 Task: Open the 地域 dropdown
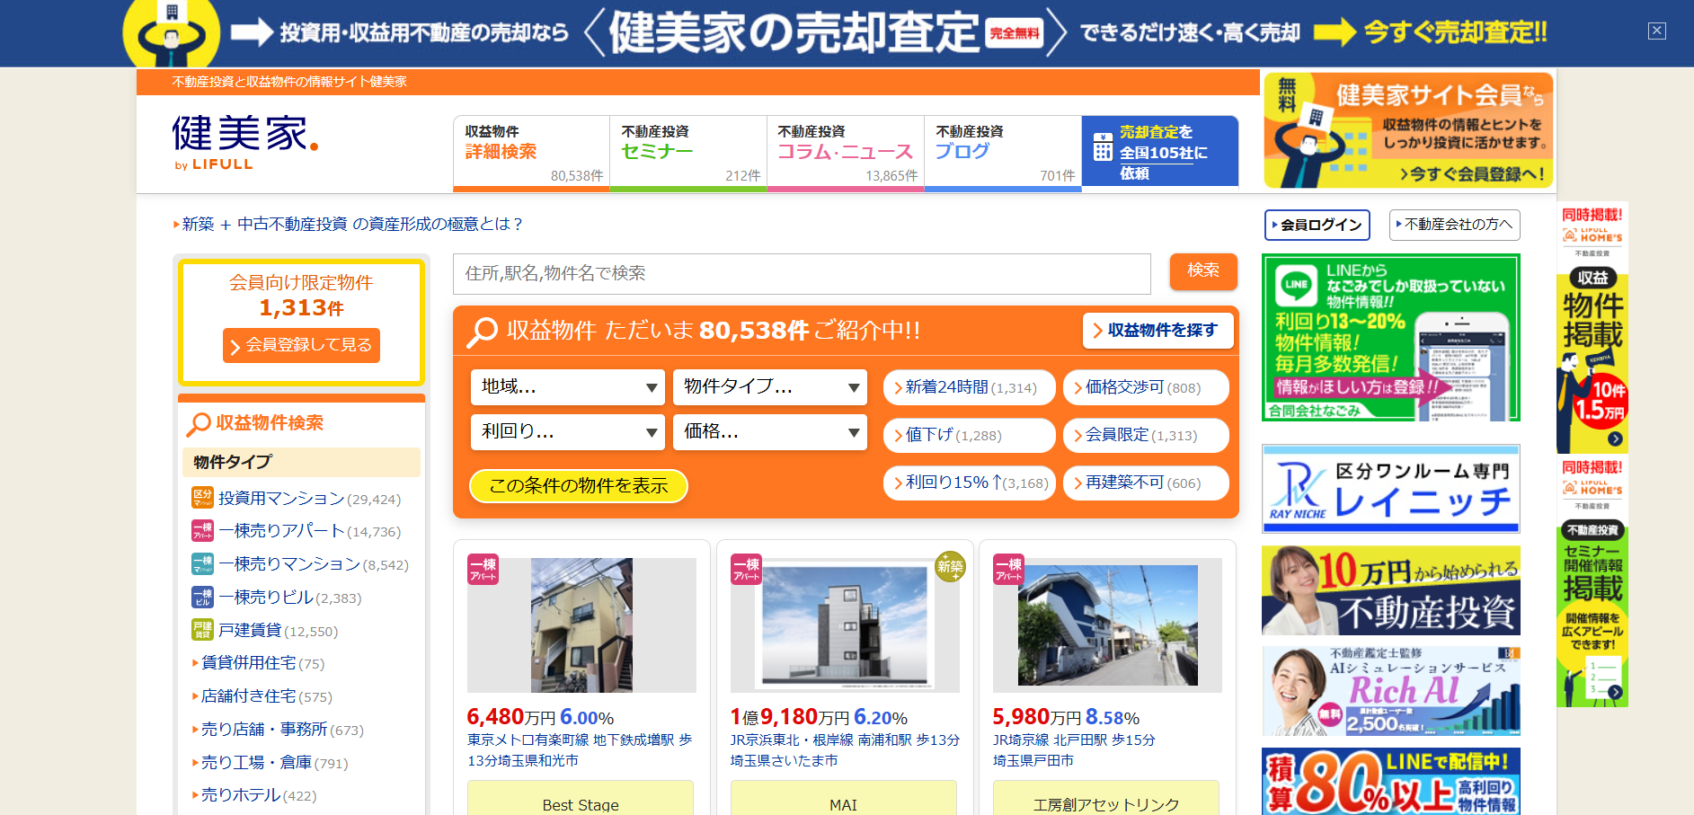(x=567, y=387)
